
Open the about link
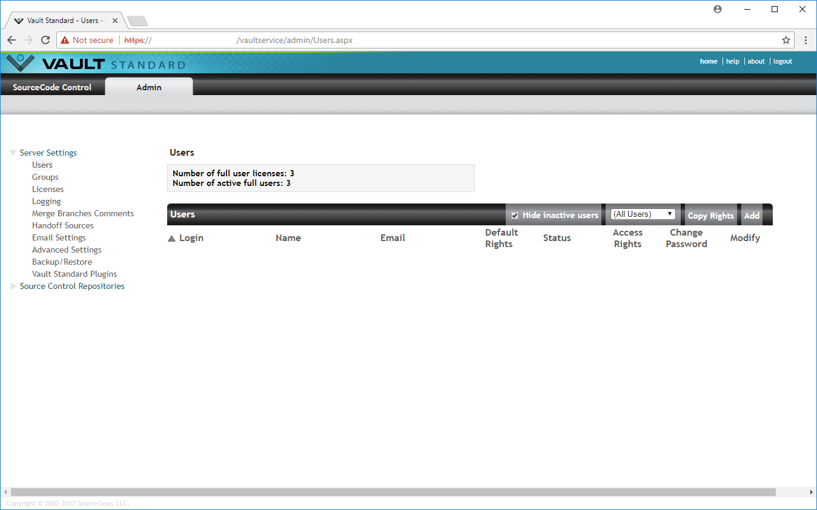tap(756, 61)
